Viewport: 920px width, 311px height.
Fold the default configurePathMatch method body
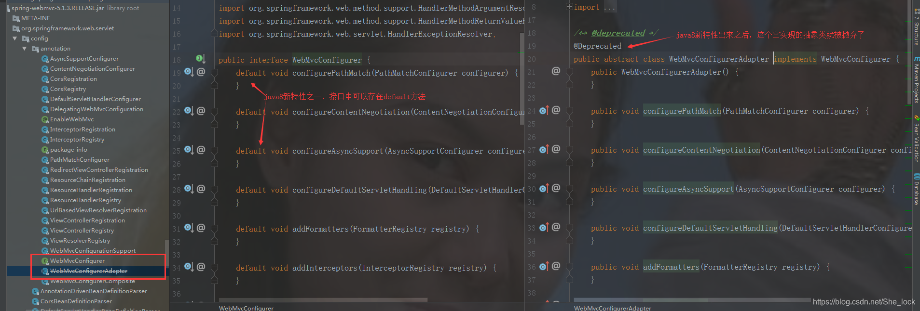(215, 73)
